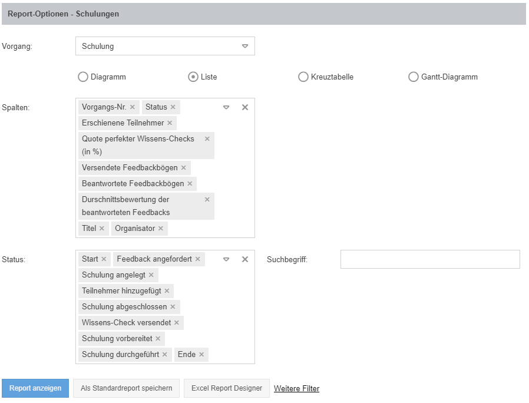
Task: Remove the Schulung abgeschlossen status tag
Action: 173,307
